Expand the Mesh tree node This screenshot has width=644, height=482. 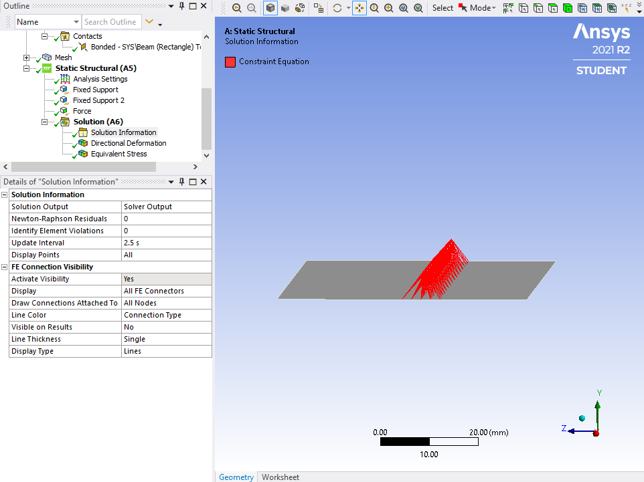tap(26, 58)
